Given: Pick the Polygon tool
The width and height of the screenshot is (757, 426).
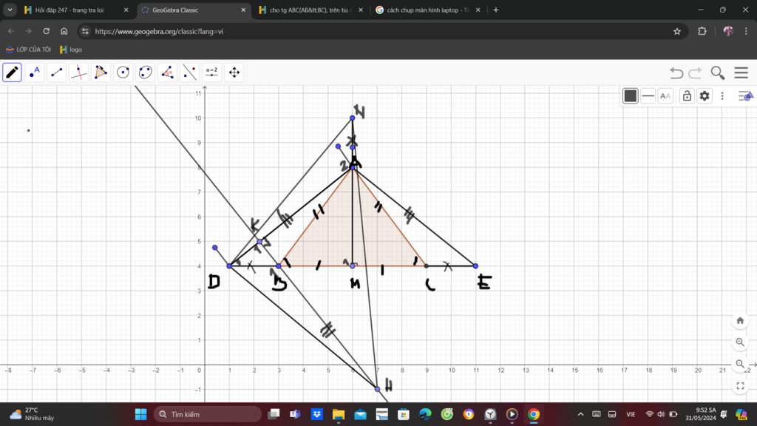Looking at the screenshot, I should point(101,72).
